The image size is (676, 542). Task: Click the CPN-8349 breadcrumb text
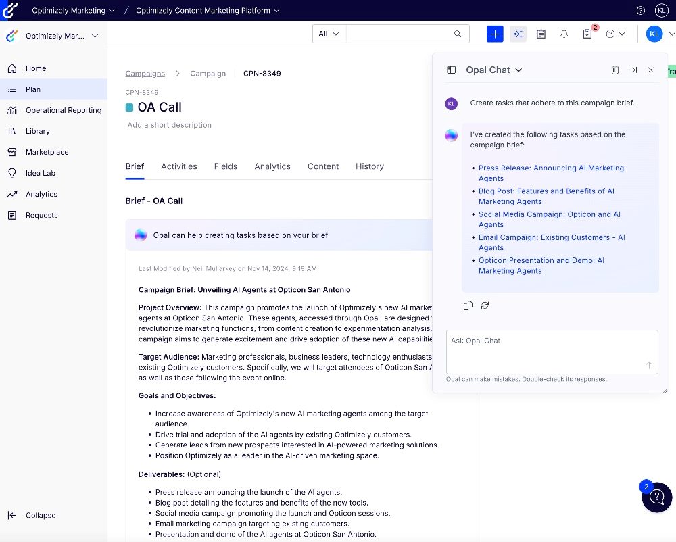click(x=262, y=74)
